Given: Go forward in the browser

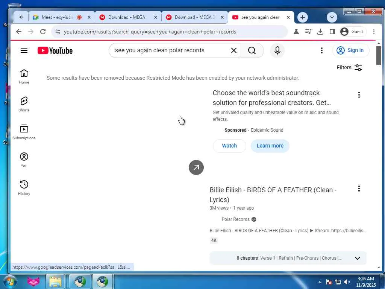Looking at the screenshot, I should [31, 32].
